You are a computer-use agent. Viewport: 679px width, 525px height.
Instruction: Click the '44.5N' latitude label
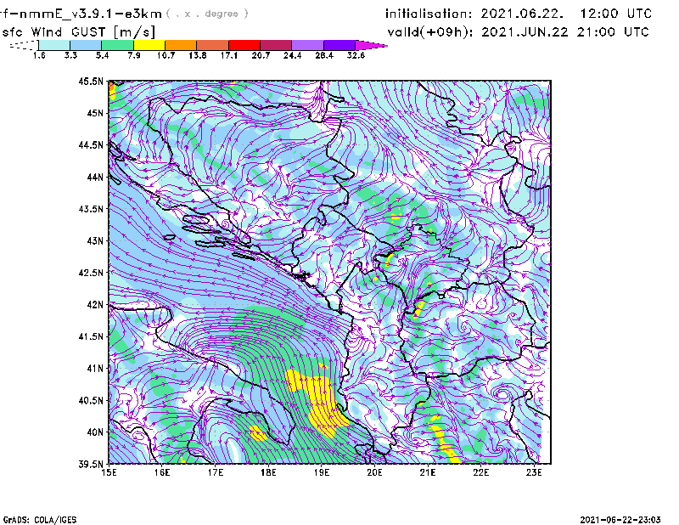[91, 144]
